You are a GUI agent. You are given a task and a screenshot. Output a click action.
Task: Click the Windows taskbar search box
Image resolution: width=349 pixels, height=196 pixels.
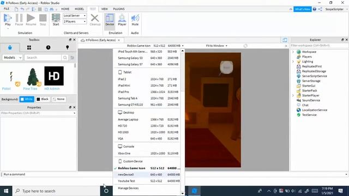click(56, 191)
